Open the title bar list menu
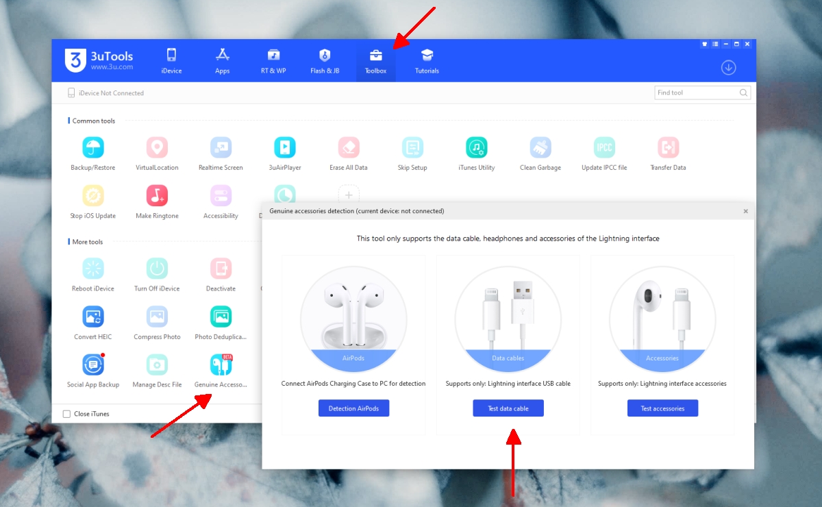The height and width of the screenshot is (507, 822). (714, 44)
